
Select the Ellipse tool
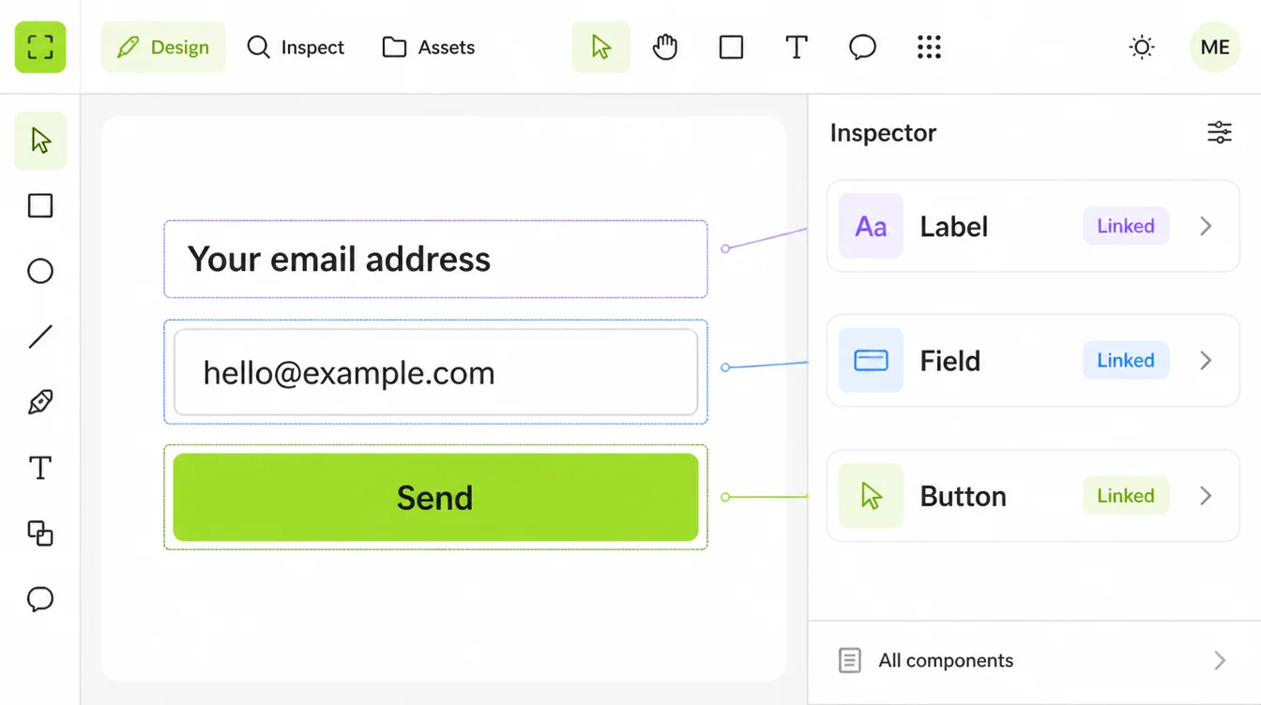pos(40,271)
